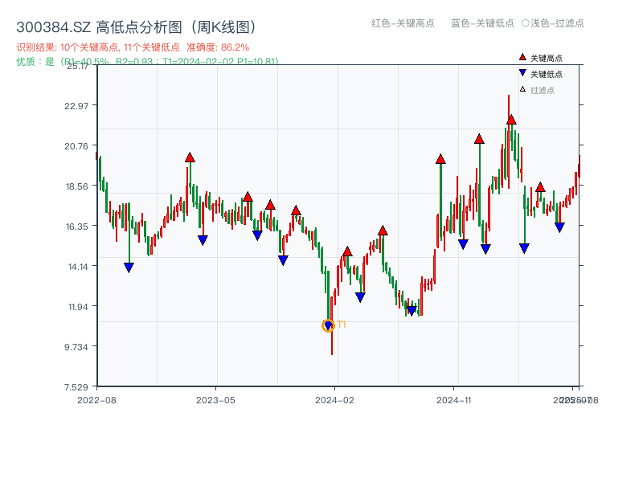The image size is (643, 482).
Task: Click the blue 关键低点 legend triangle
Action: click(522, 73)
